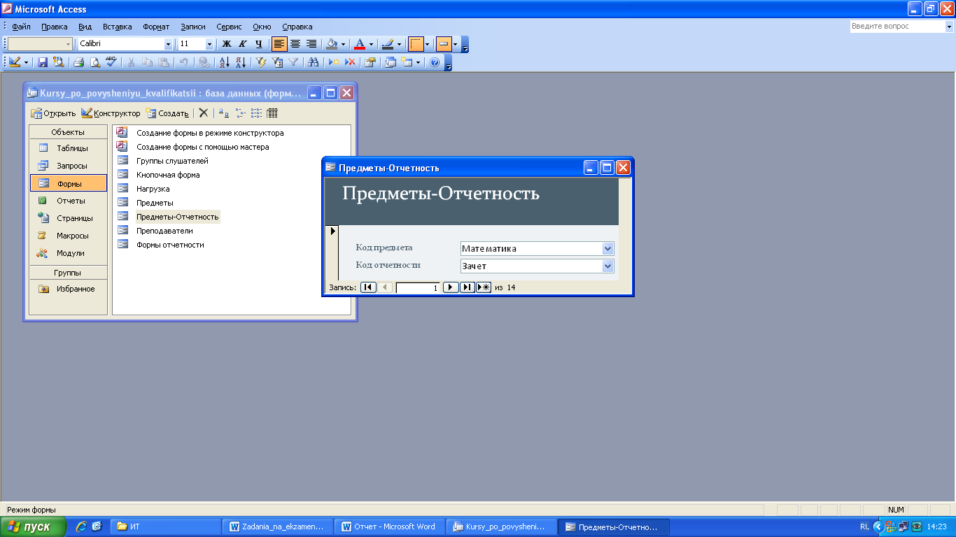Click the View mode ruler-pencil icon
Image resolution: width=956 pixels, height=537 pixels.
pyautogui.click(x=15, y=62)
